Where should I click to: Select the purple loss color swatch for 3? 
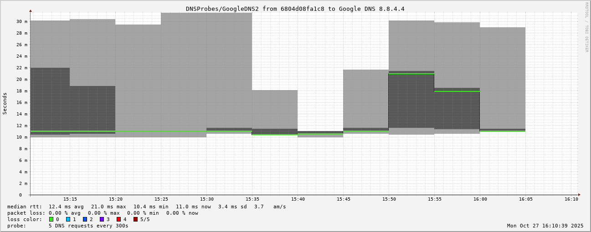click(x=102, y=219)
